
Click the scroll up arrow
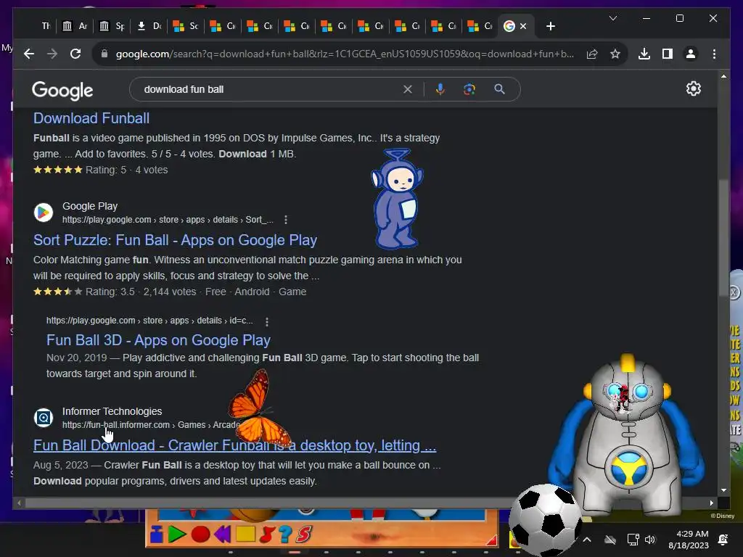coord(723,76)
